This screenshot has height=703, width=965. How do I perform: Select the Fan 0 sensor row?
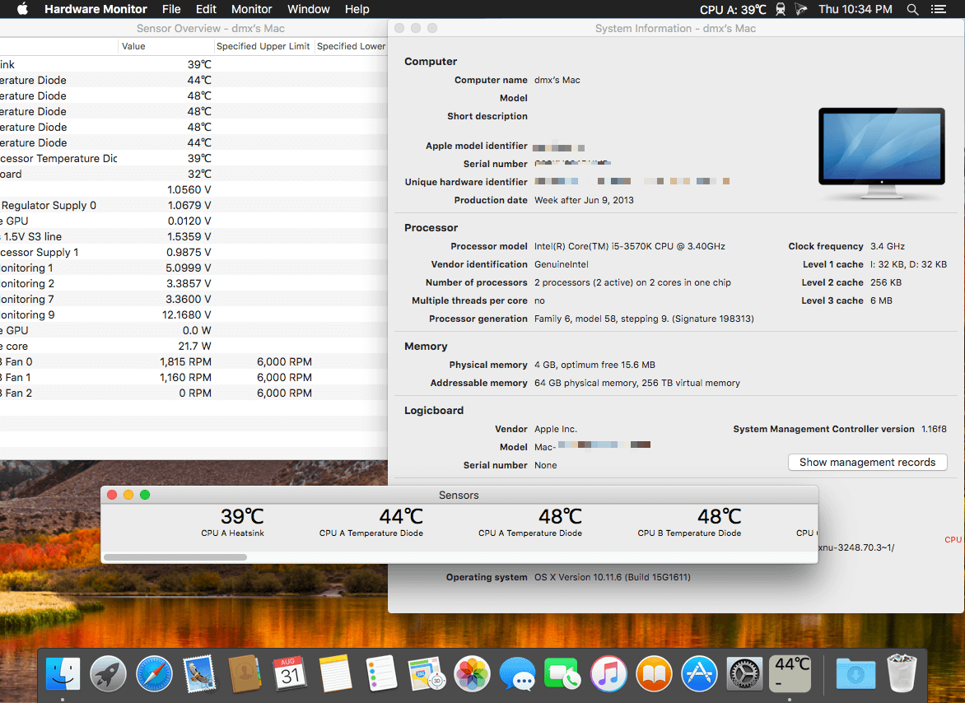point(193,361)
